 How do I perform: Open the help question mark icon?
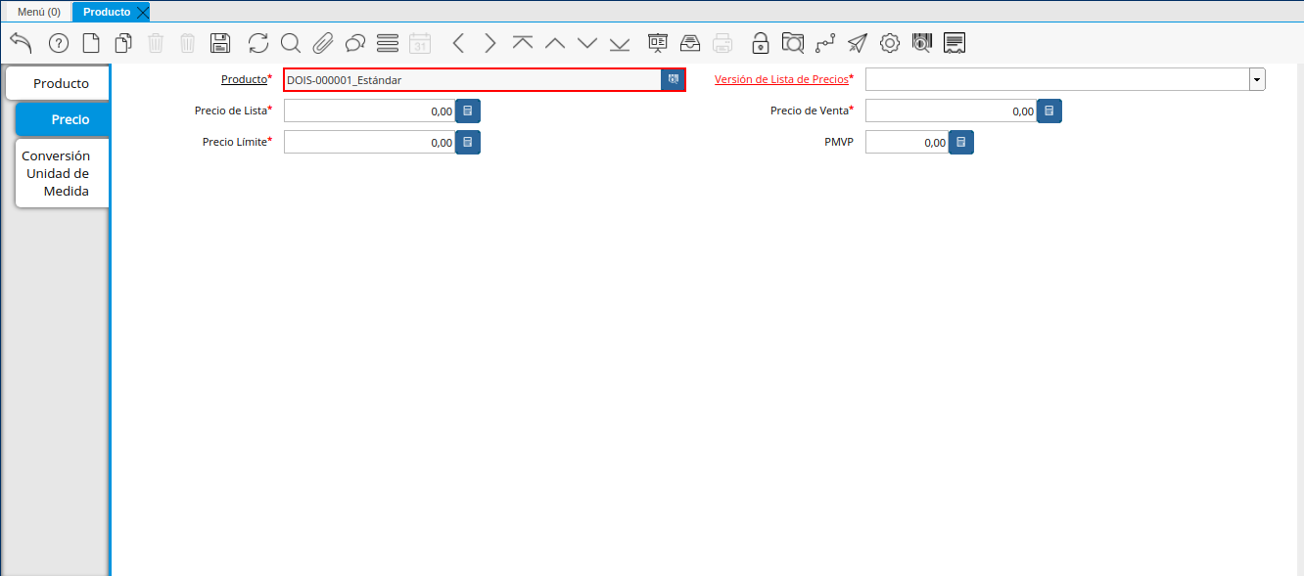(59, 43)
